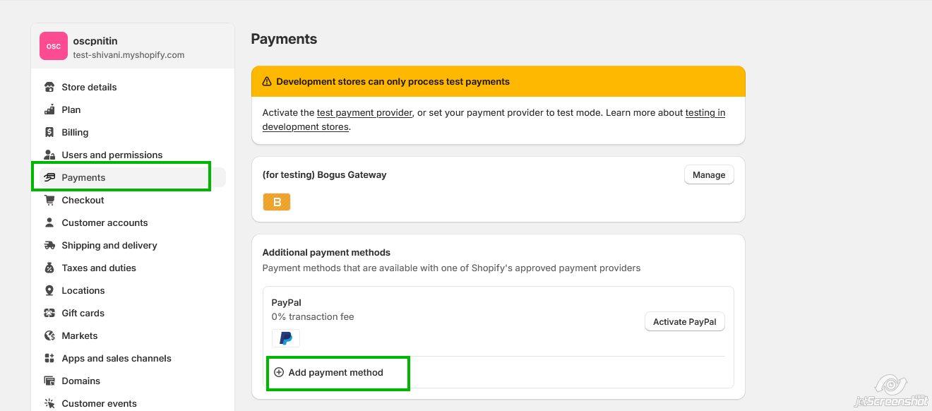Viewport: 932px width, 411px height.
Task: Click the Checkout cart icon
Action: (49, 201)
